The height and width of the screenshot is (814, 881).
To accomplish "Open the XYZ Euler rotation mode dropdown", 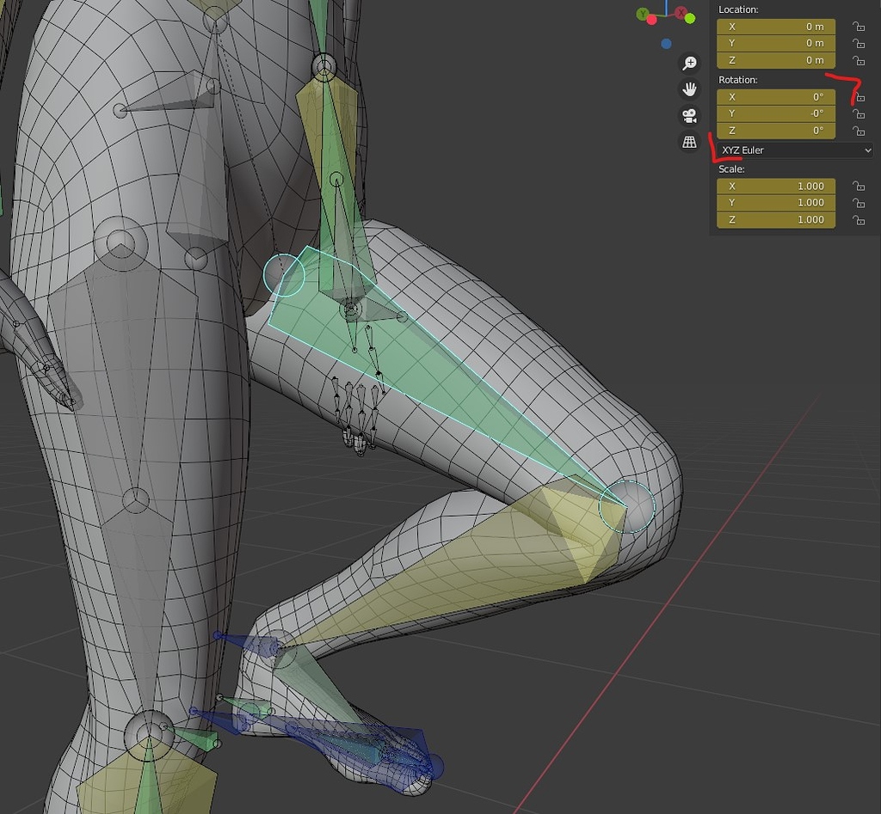I will (792, 150).
